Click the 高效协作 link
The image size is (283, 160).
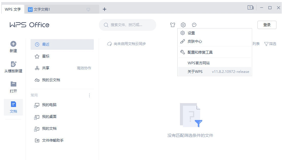point(84,68)
